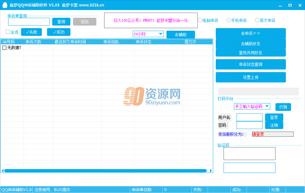
Task: Click the 去辅助 button
Action: click(181, 35)
